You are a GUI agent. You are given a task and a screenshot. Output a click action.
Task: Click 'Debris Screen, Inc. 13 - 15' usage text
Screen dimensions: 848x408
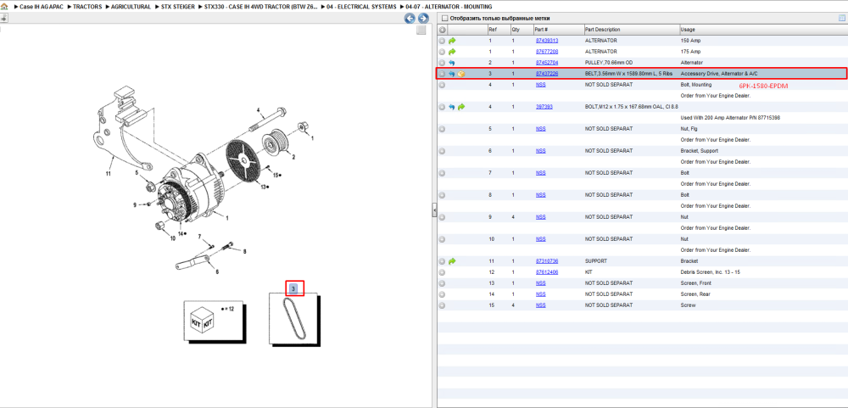point(710,272)
